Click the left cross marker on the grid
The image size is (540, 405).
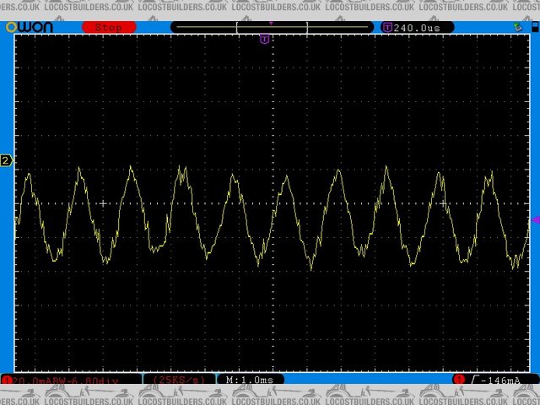[x=104, y=203]
